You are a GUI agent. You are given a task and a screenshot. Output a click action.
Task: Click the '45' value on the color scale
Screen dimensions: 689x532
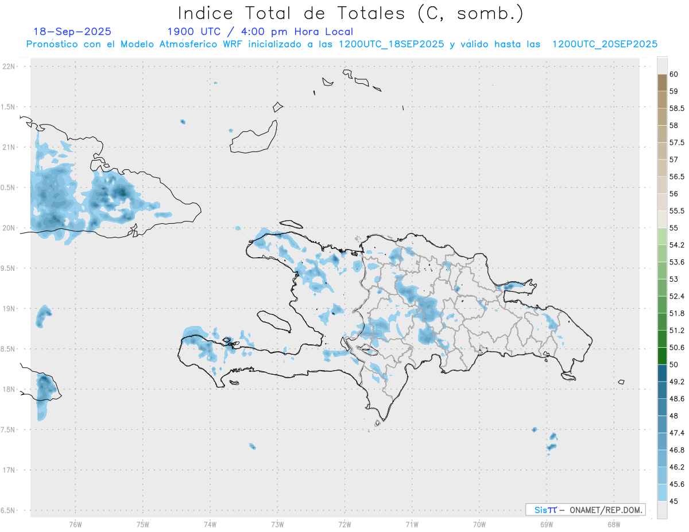tap(674, 501)
